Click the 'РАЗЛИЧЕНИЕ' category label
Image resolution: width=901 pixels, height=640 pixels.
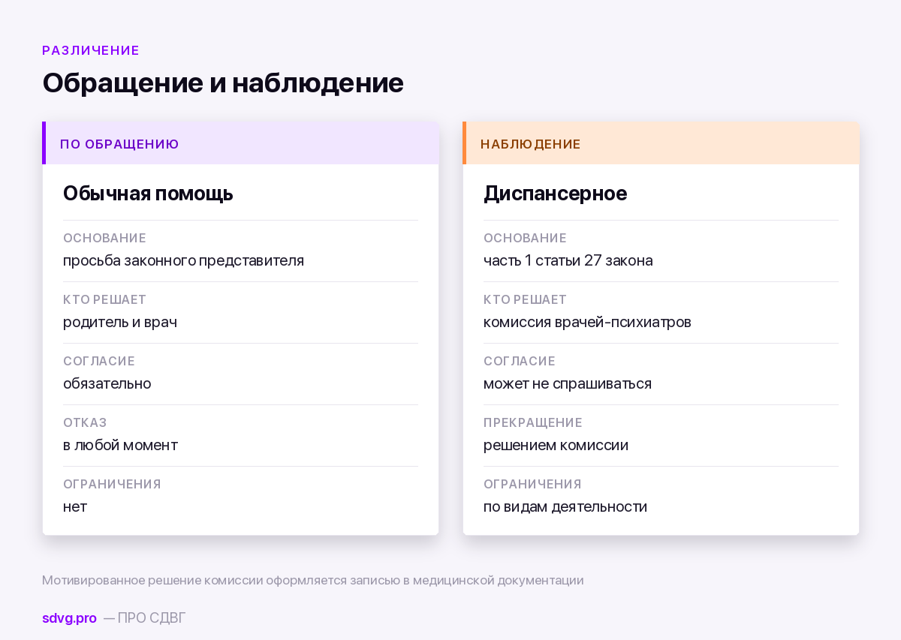91,51
